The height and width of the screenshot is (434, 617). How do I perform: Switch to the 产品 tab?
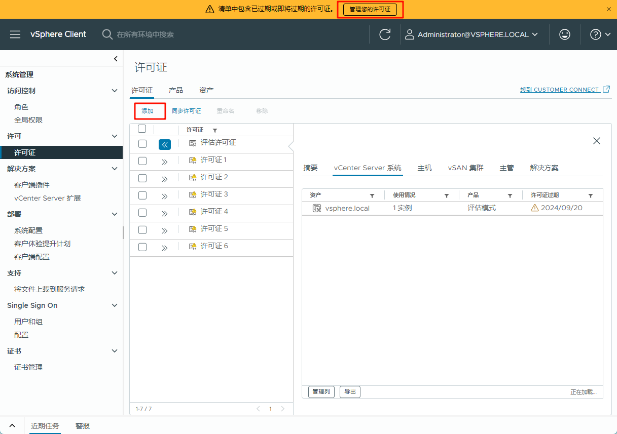click(176, 90)
